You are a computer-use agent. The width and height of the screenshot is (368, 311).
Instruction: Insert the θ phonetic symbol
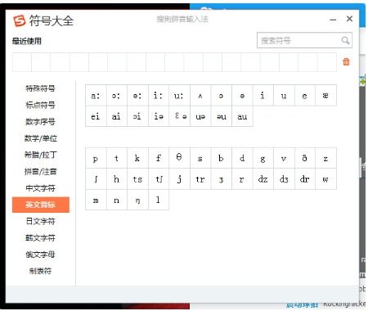[179, 158]
